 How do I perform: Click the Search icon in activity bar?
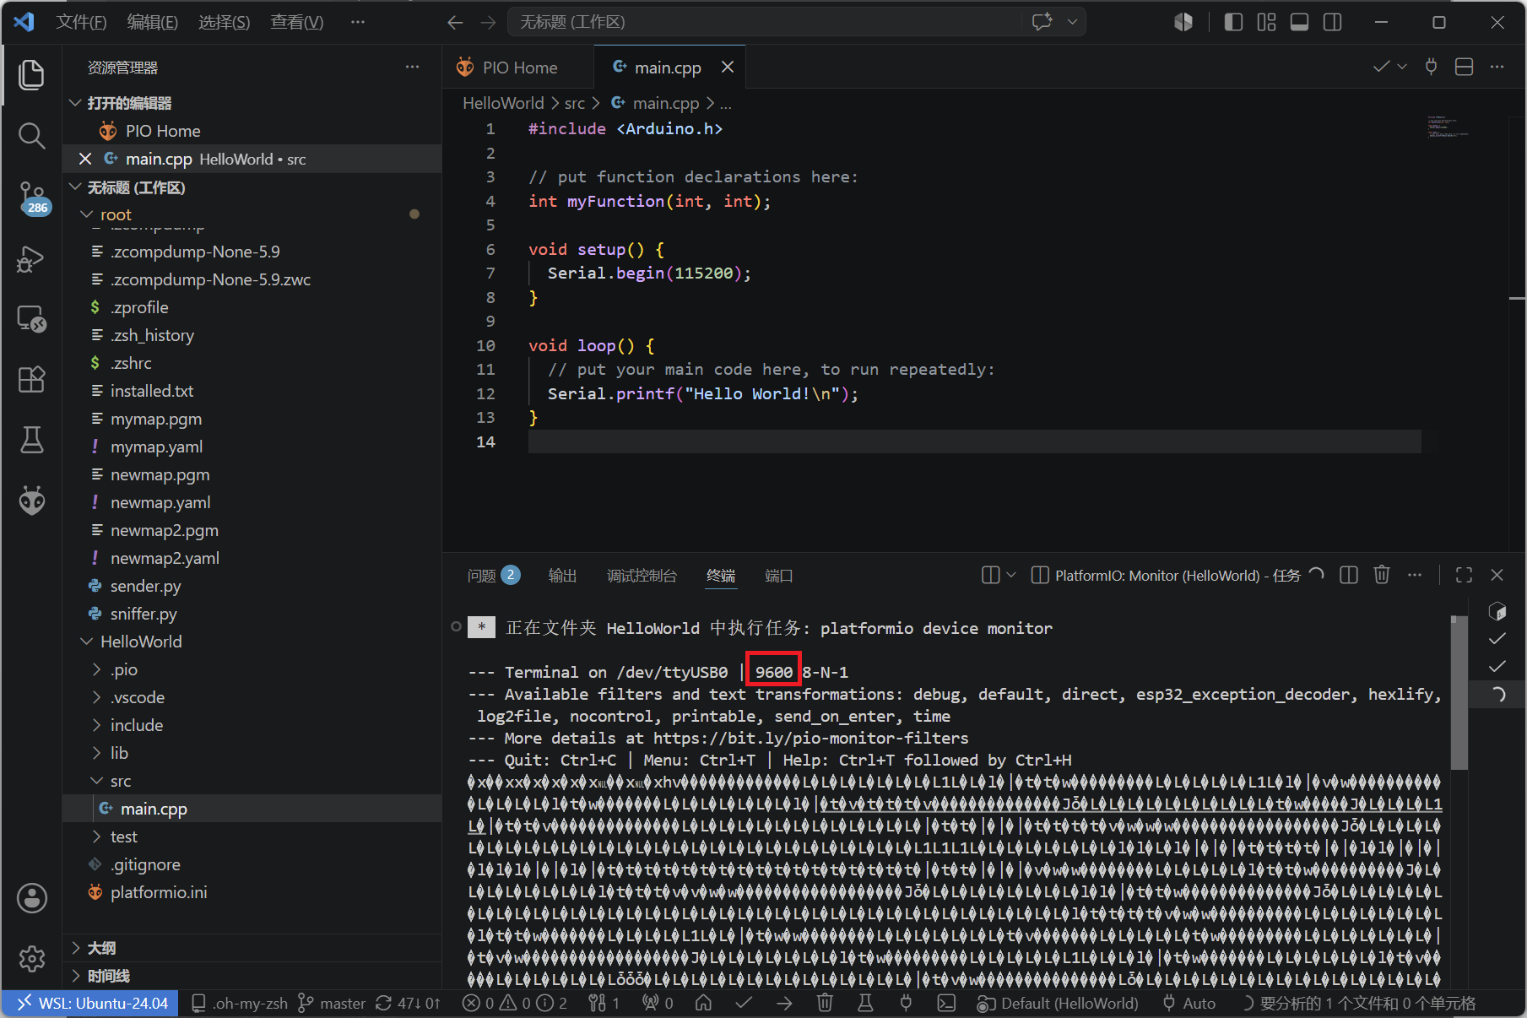32,136
